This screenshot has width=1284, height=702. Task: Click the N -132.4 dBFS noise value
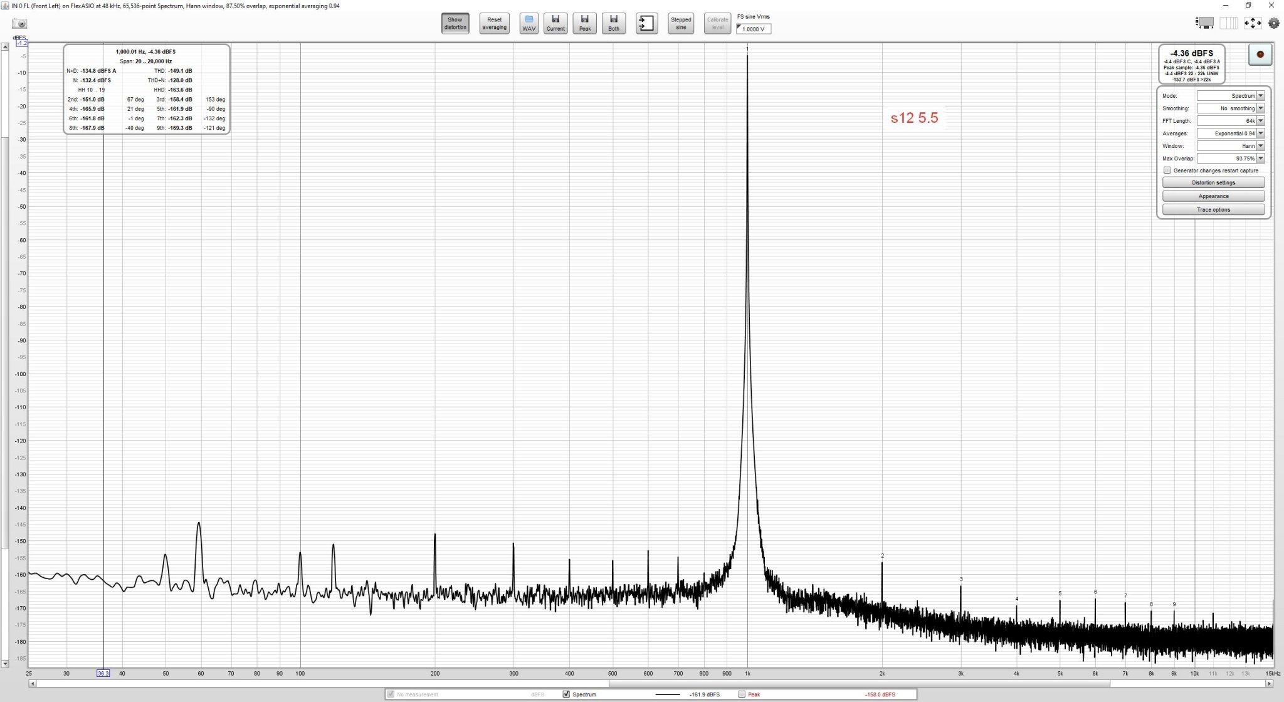click(x=95, y=80)
